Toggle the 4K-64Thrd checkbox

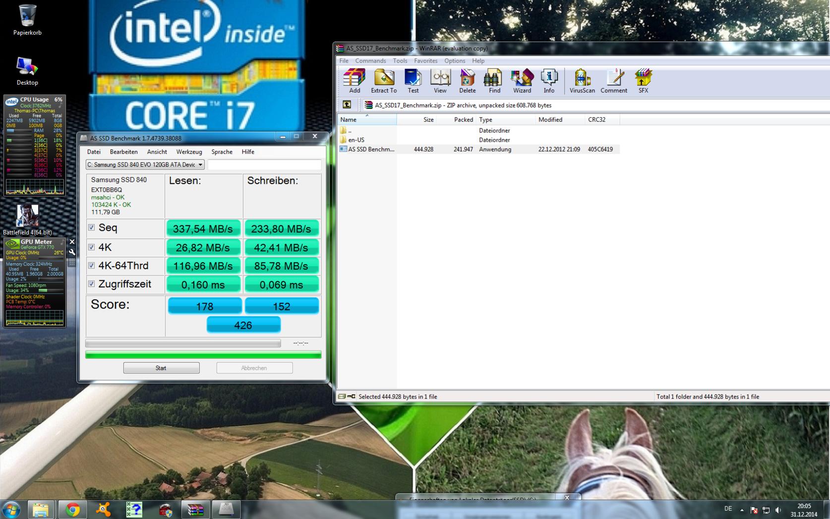[91, 265]
